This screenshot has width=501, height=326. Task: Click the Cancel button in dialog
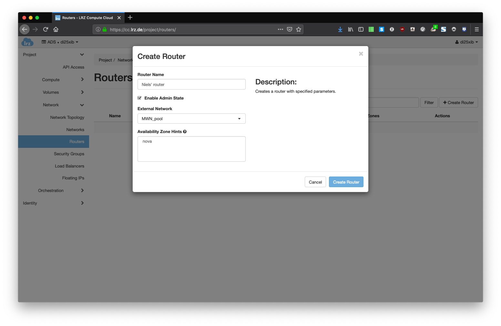click(x=315, y=182)
